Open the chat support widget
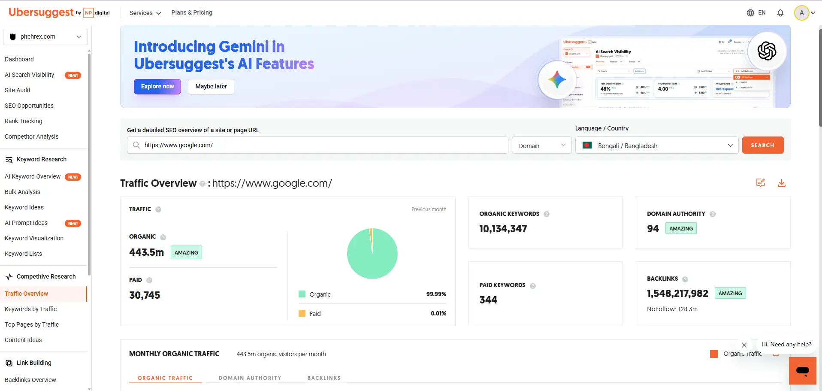 coord(803,371)
